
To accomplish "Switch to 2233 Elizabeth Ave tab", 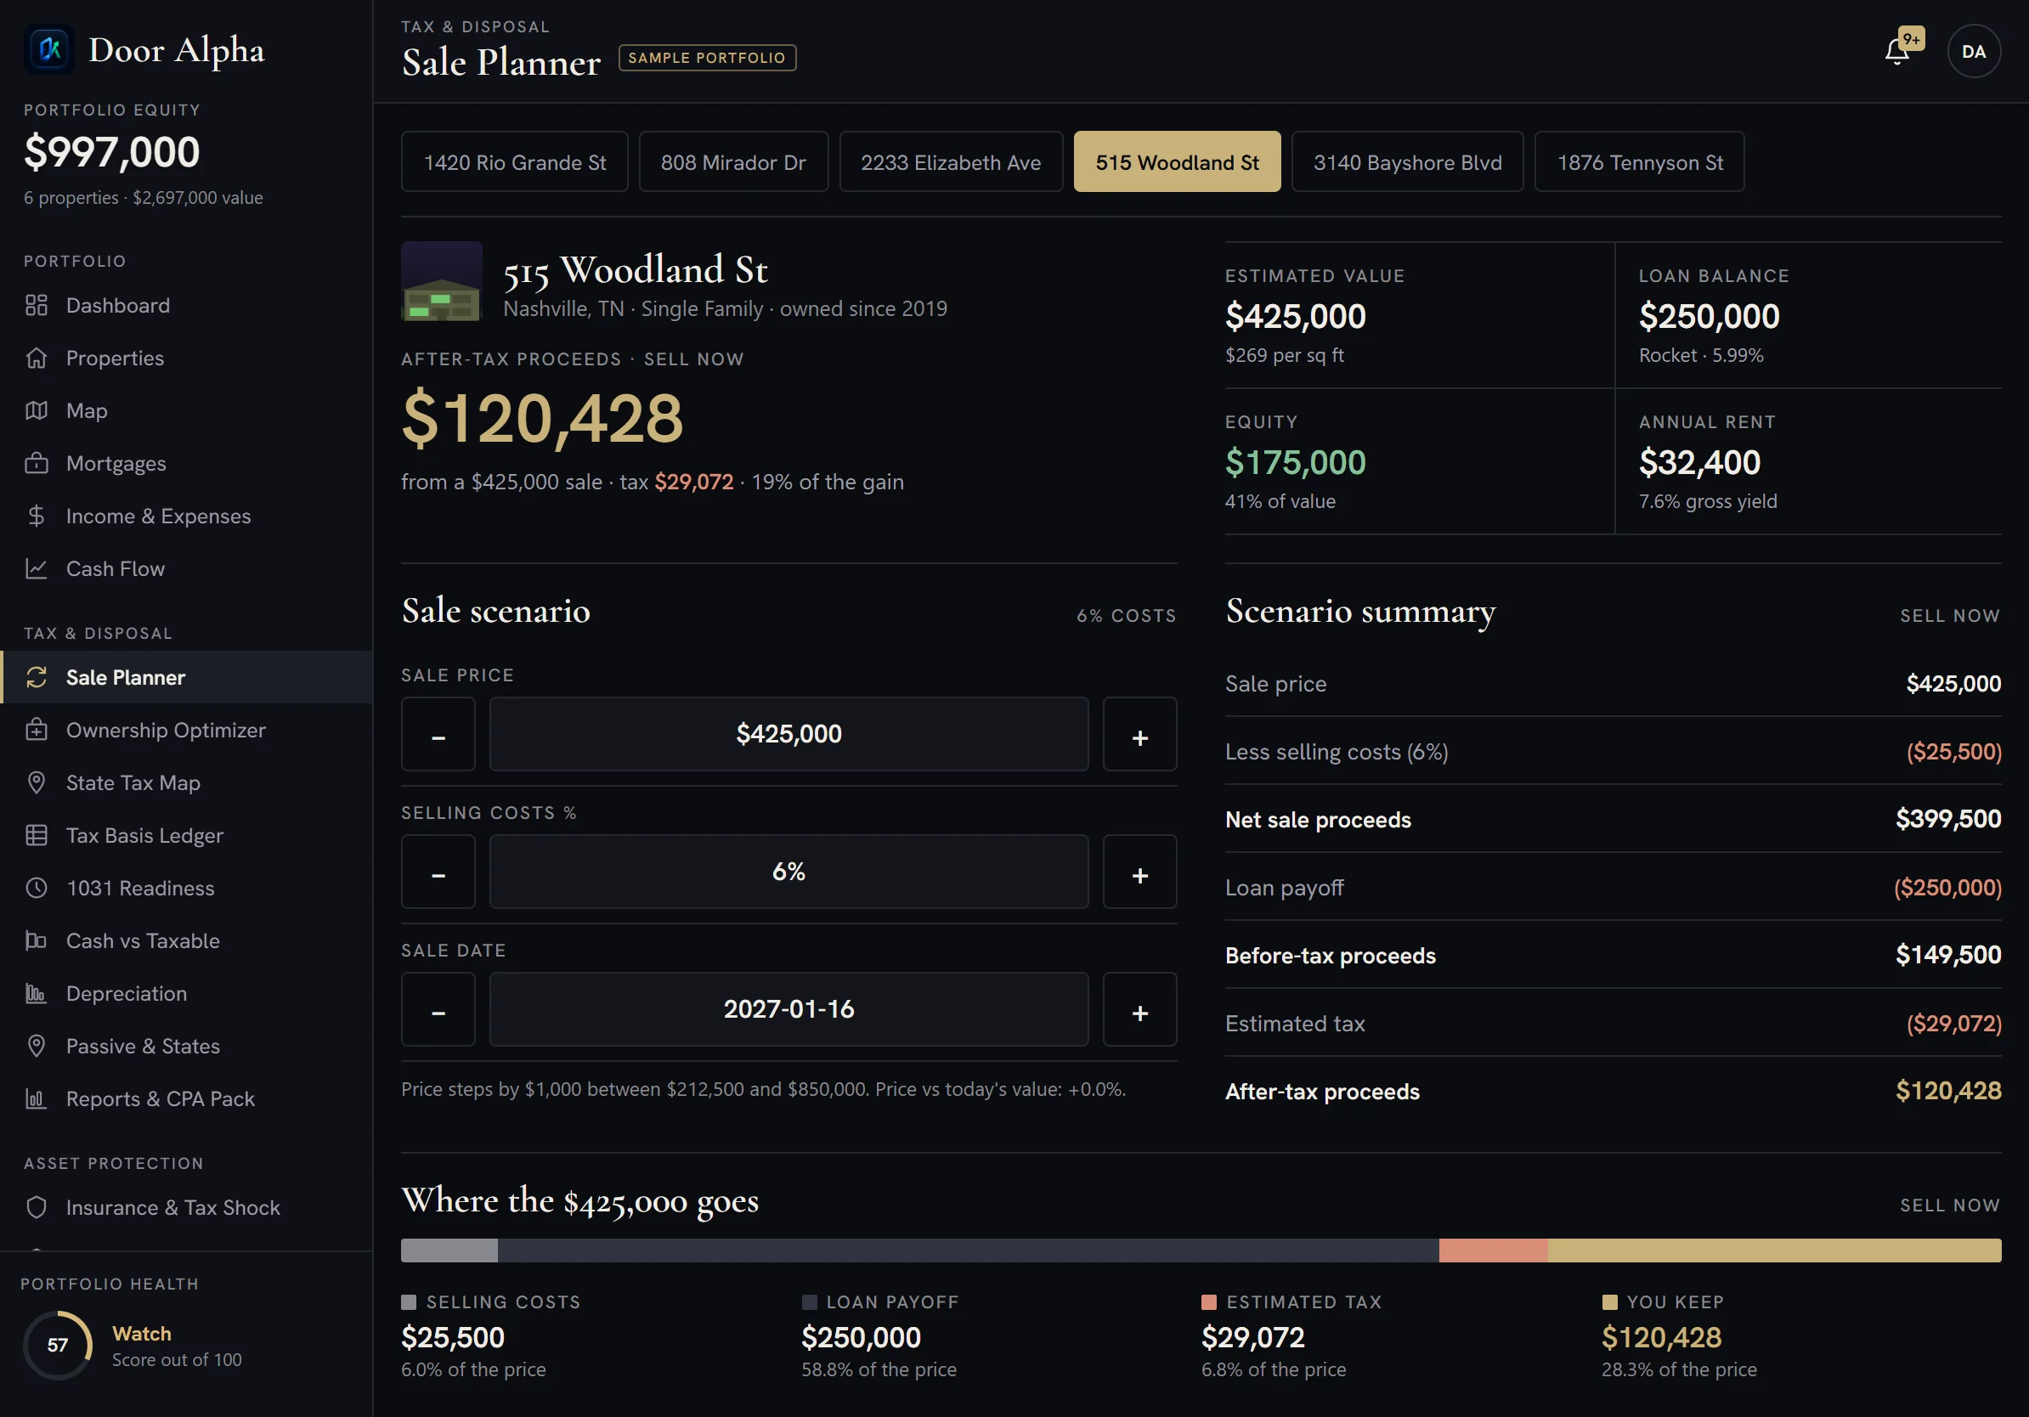I will [x=951, y=161].
